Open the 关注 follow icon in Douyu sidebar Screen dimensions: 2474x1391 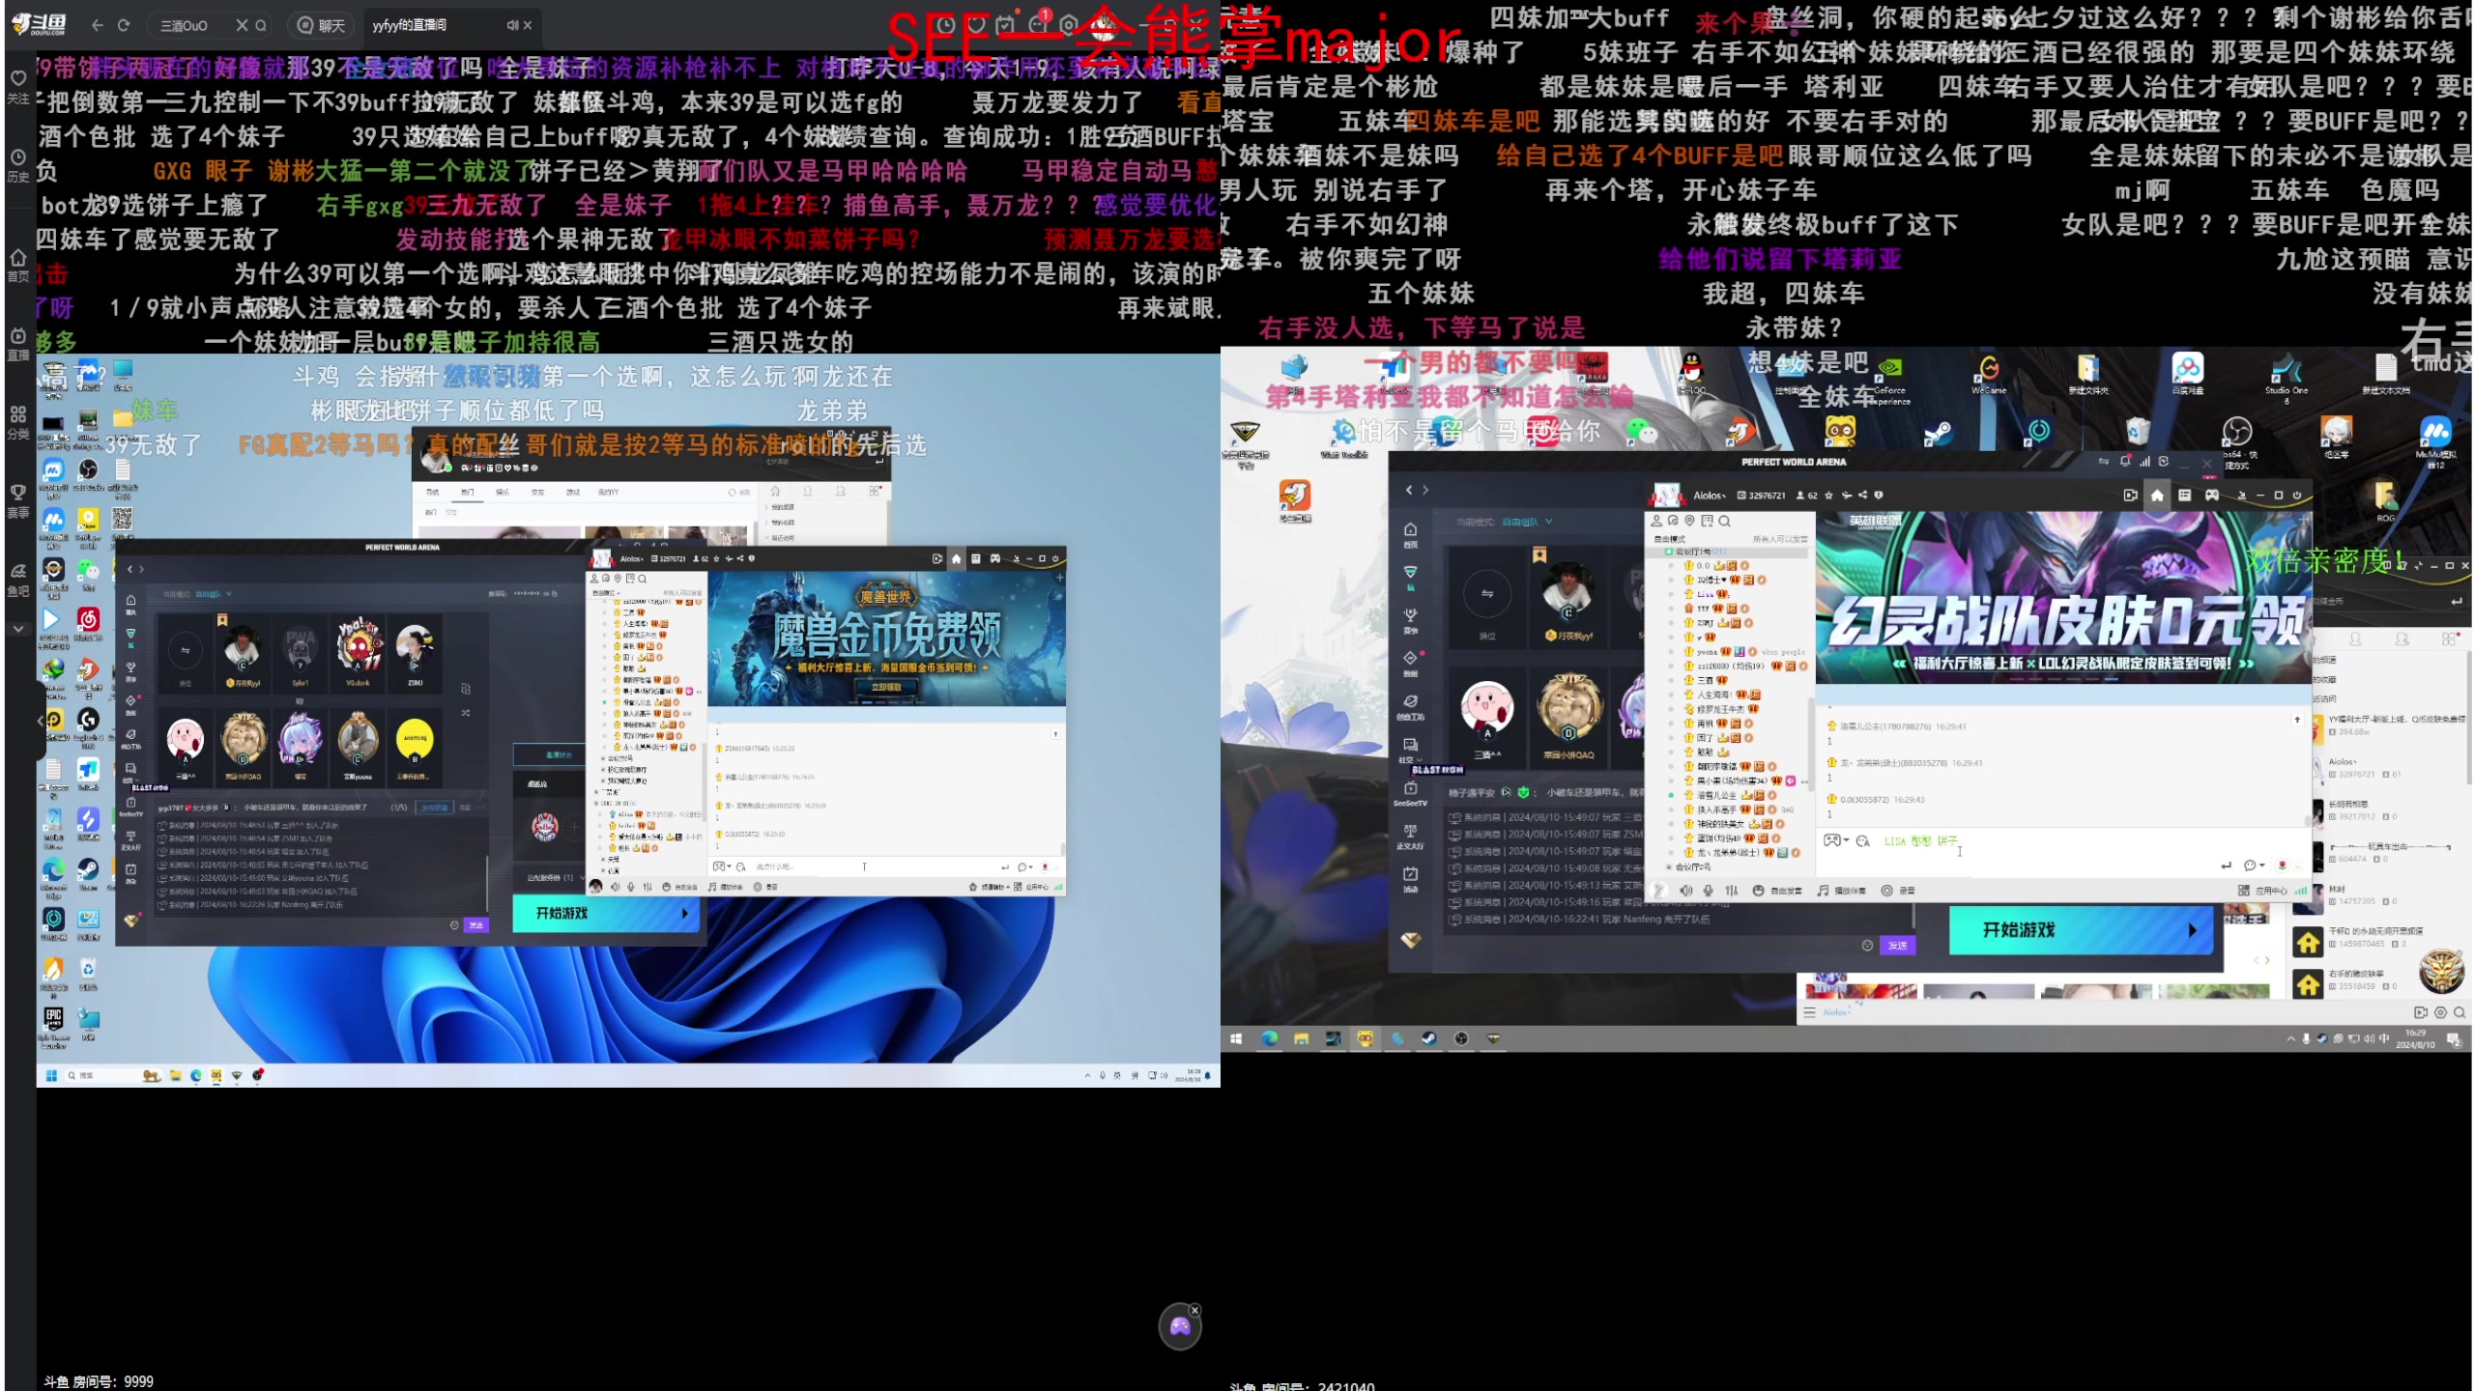(x=17, y=85)
